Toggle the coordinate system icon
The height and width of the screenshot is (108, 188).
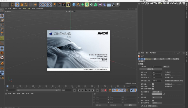pos(54,4)
